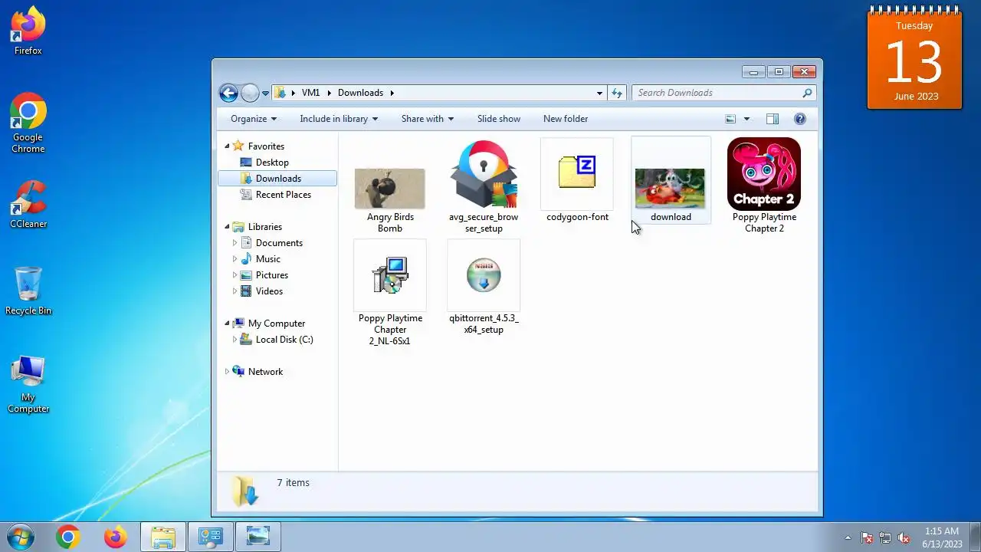The image size is (981, 552).
Task: Select My Computer in navigation pane
Action: click(x=277, y=324)
